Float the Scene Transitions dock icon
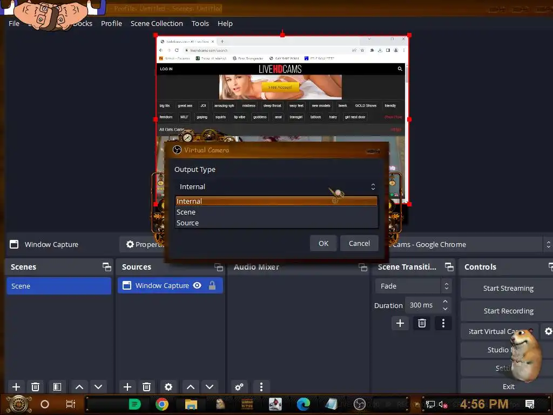Screen dimensions: 553x415 click(449, 267)
